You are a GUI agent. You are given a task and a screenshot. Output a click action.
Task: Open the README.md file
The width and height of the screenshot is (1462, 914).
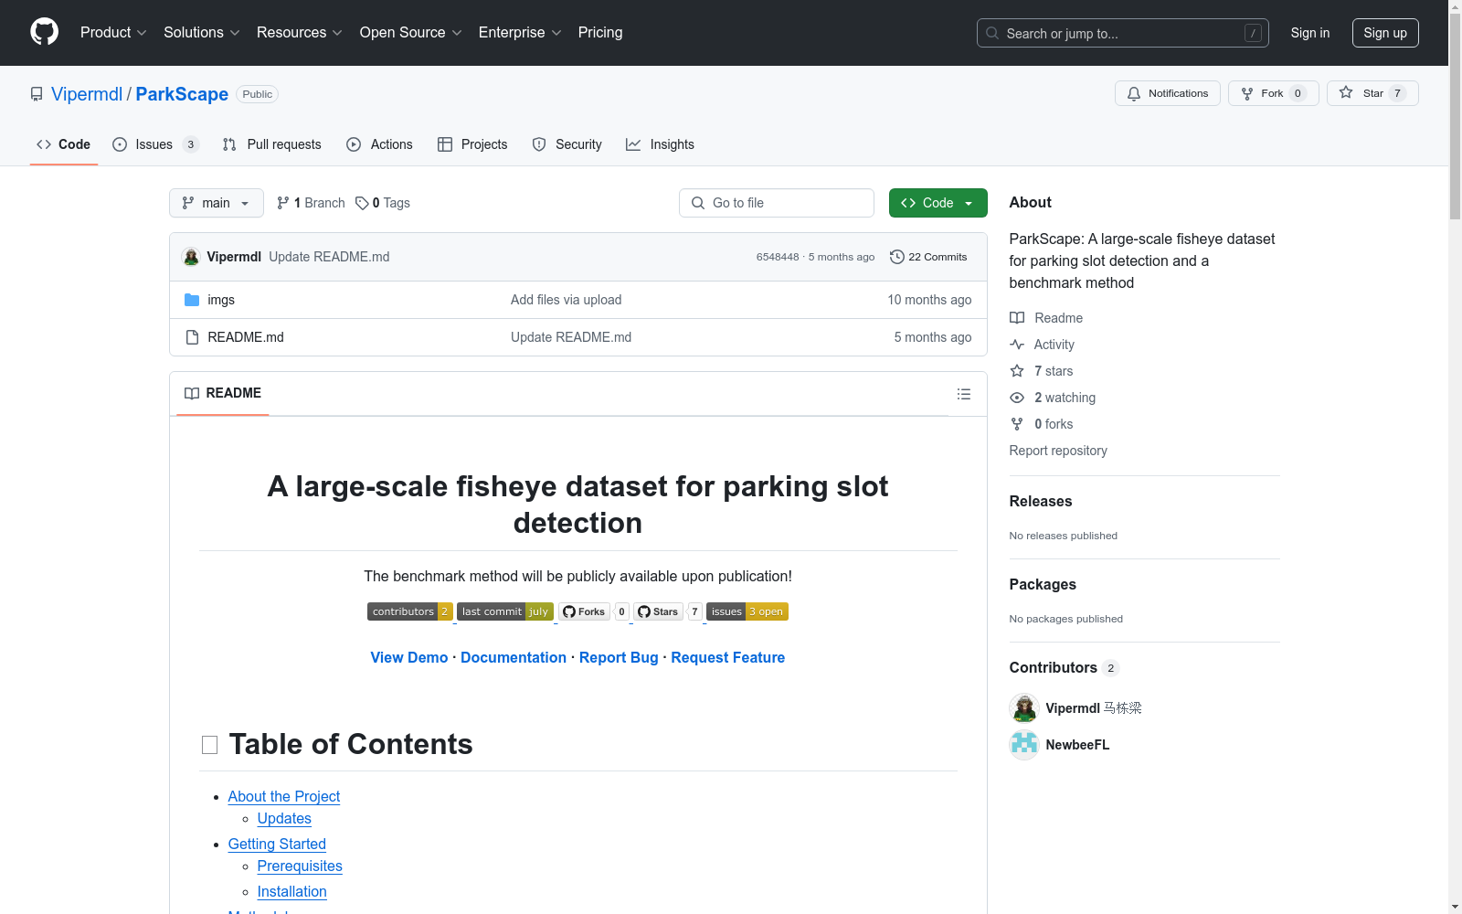click(x=246, y=337)
